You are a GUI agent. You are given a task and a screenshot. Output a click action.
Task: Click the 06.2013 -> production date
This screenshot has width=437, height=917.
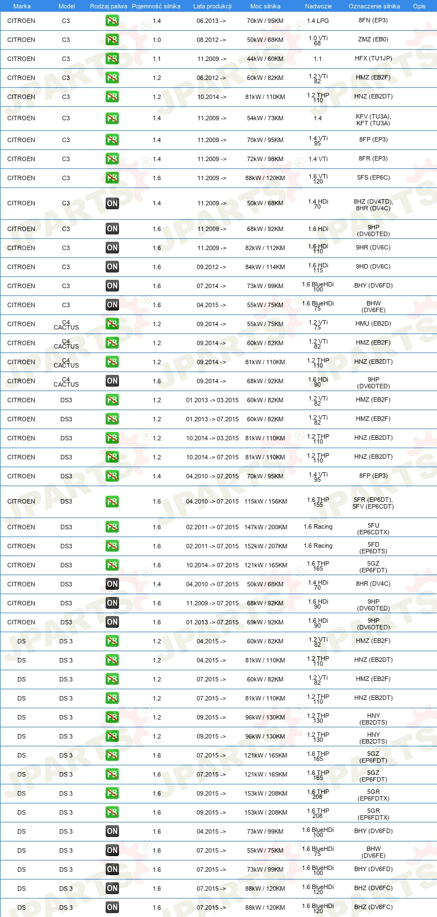pyautogui.click(x=212, y=21)
